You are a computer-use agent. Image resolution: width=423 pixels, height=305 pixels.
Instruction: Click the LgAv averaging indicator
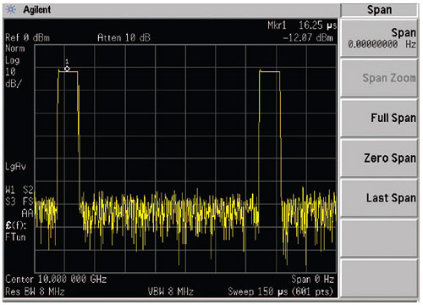15,166
